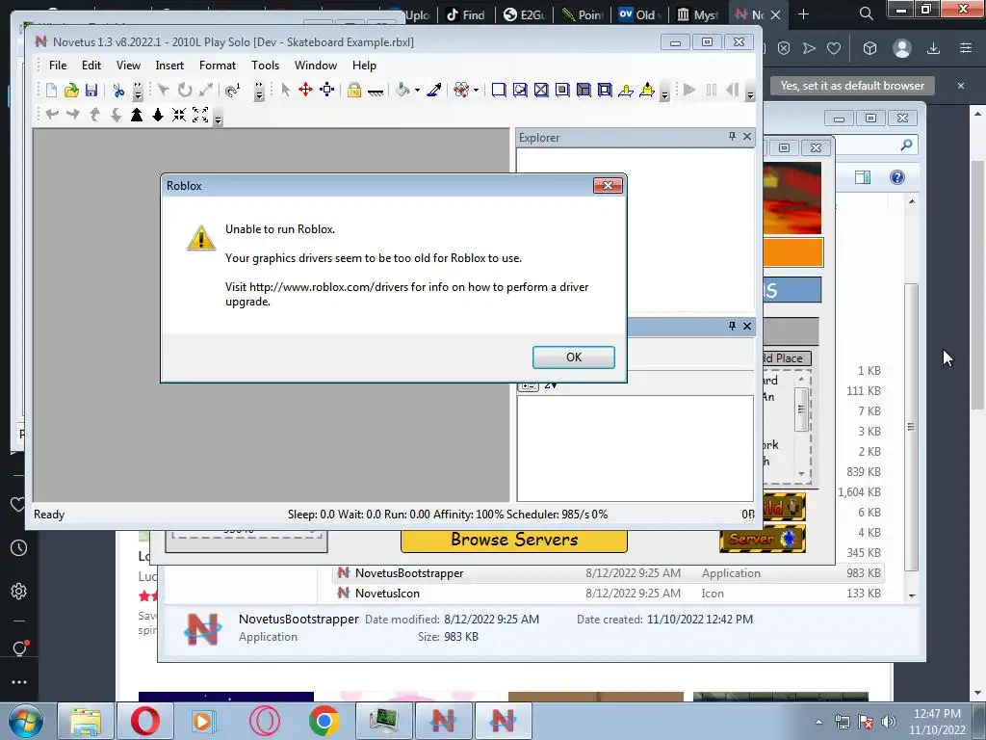Click the Opera heart bookmark icon in toolbar
986x740 pixels.
coord(834,48)
